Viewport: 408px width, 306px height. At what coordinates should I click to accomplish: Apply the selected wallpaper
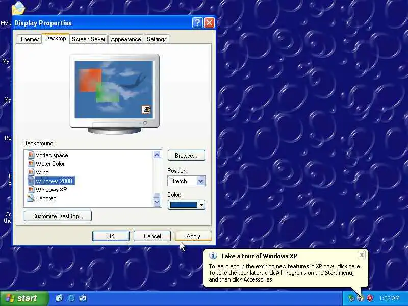(193, 236)
